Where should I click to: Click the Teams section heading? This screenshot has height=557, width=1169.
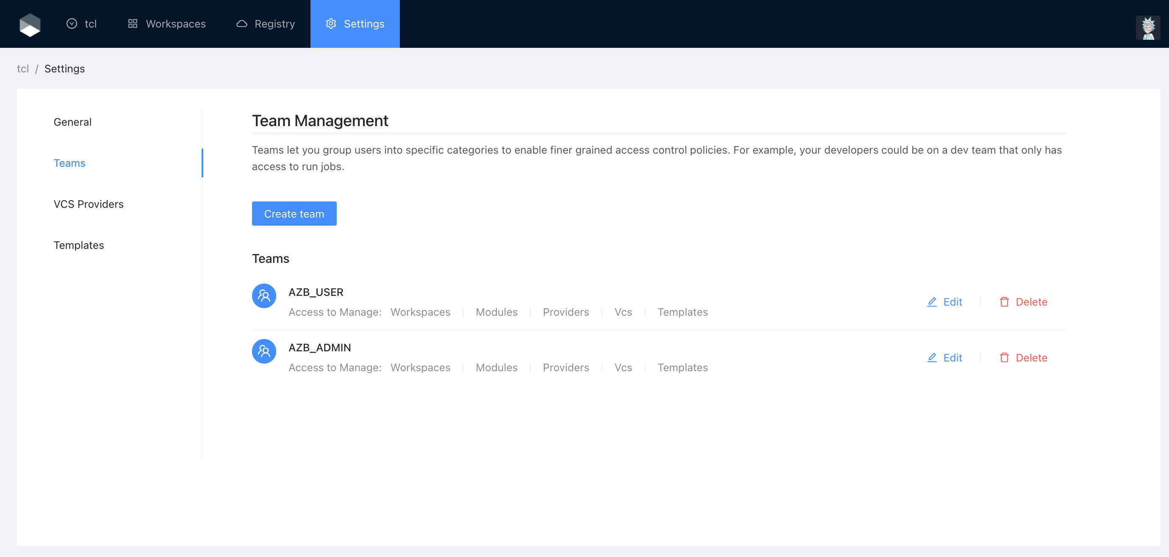pos(271,259)
